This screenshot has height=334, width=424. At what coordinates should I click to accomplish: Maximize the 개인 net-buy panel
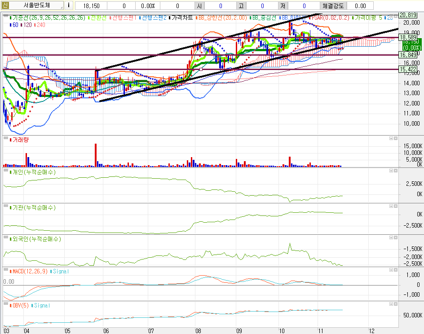(391, 171)
